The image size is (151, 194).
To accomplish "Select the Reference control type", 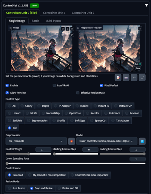I will pyautogui.click(x=112, y=113).
